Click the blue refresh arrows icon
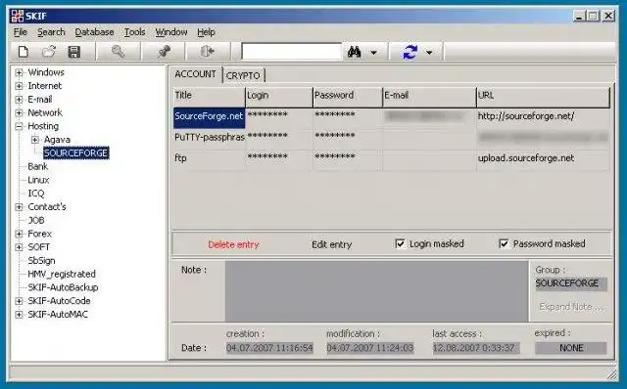627x389 pixels. point(410,52)
